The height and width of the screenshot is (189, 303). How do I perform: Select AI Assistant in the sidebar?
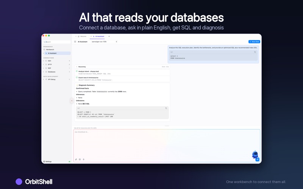point(58,53)
